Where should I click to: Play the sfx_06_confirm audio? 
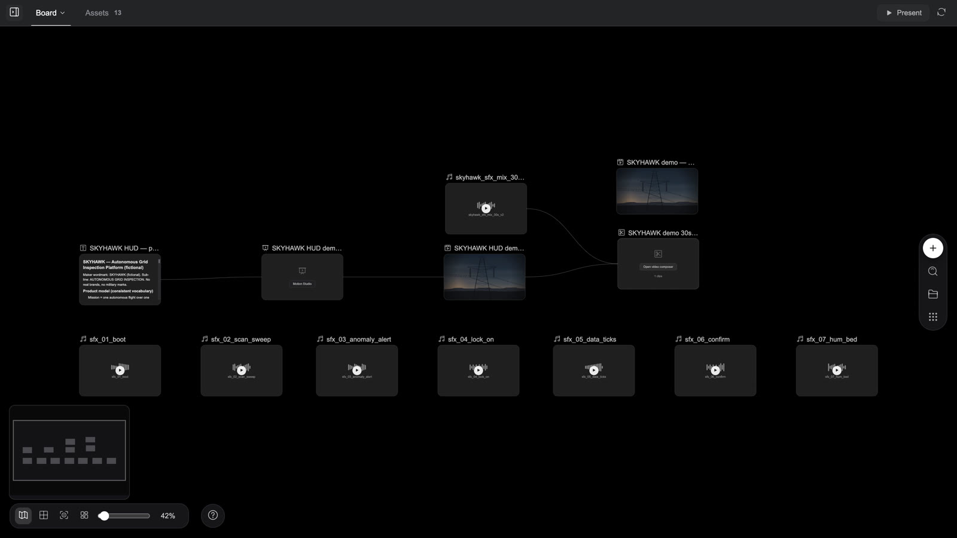click(715, 370)
